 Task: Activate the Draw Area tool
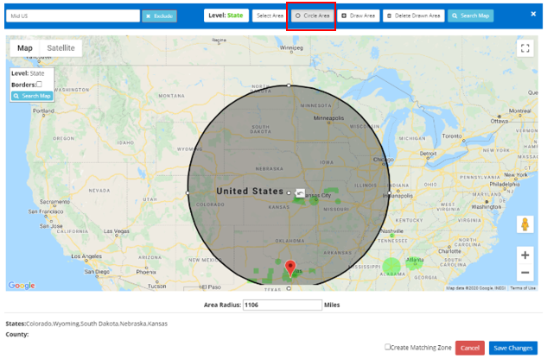(359, 16)
